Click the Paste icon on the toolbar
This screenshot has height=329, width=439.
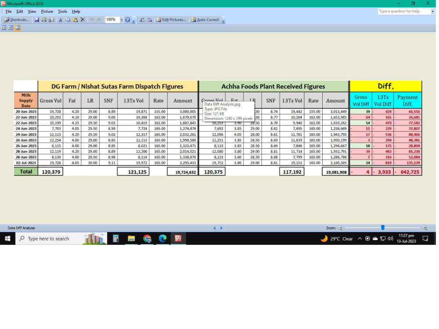click(75, 19)
